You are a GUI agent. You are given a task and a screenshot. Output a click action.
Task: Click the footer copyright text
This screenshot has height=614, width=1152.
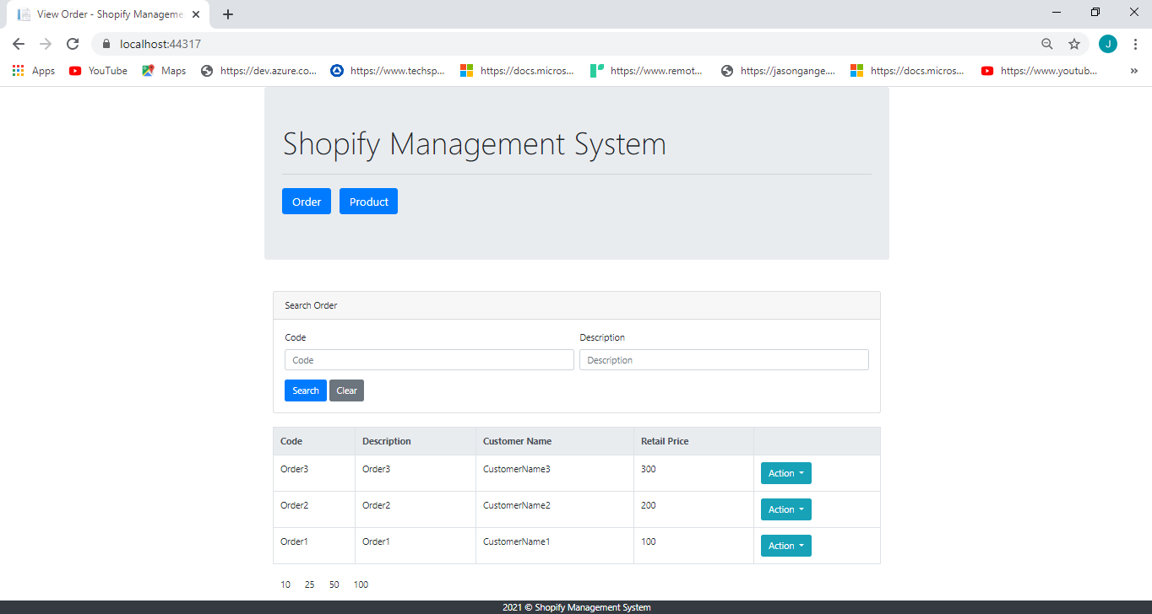point(576,607)
